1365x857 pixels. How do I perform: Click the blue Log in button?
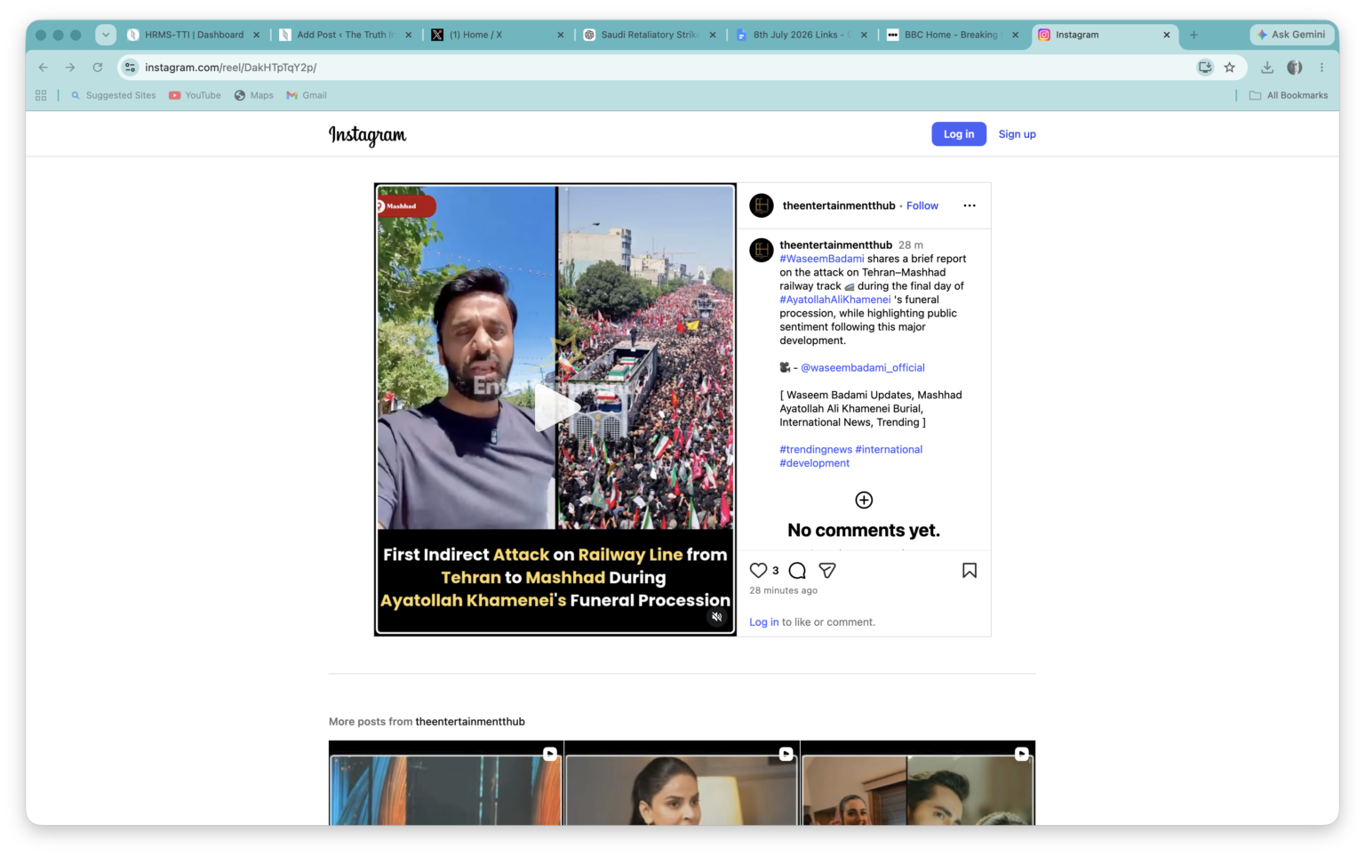(x=959, y=134)
